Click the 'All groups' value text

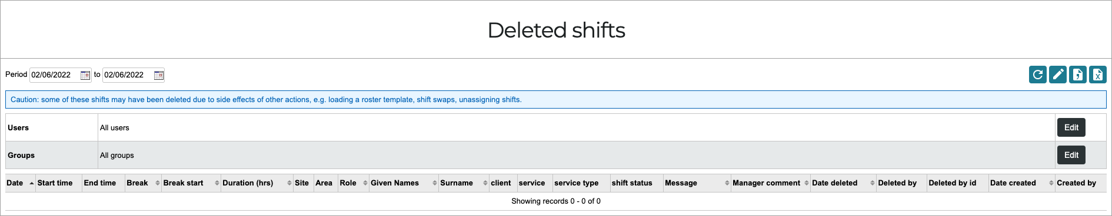(x=116, y=156)
